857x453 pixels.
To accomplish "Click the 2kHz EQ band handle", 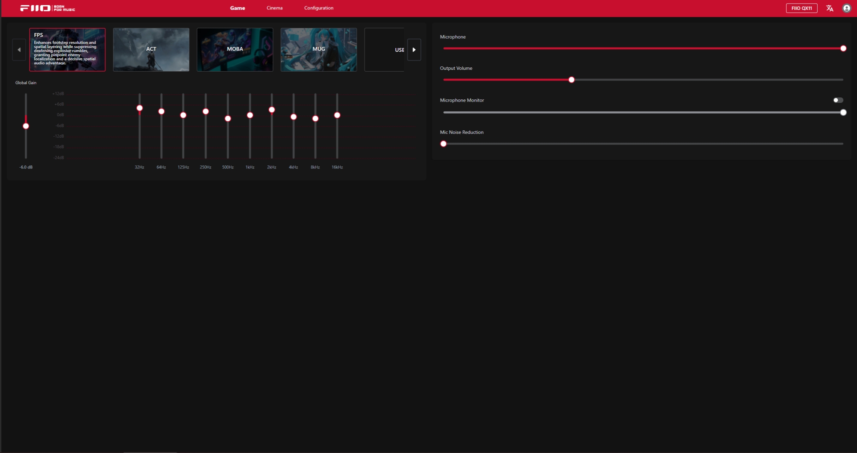I will (272, 110).
